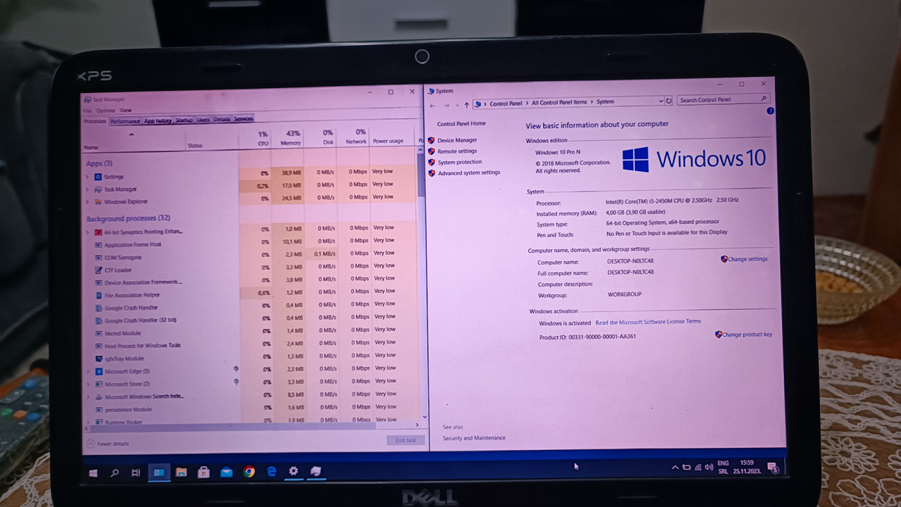This screenshot has height=507, width=901.
Task: Open the File menu in Task Manager
Action: point(87,111)
